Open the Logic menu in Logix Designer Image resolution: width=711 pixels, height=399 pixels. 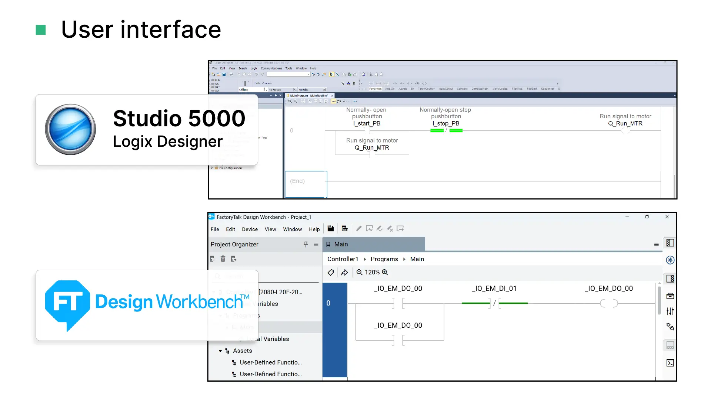(254, 68)
